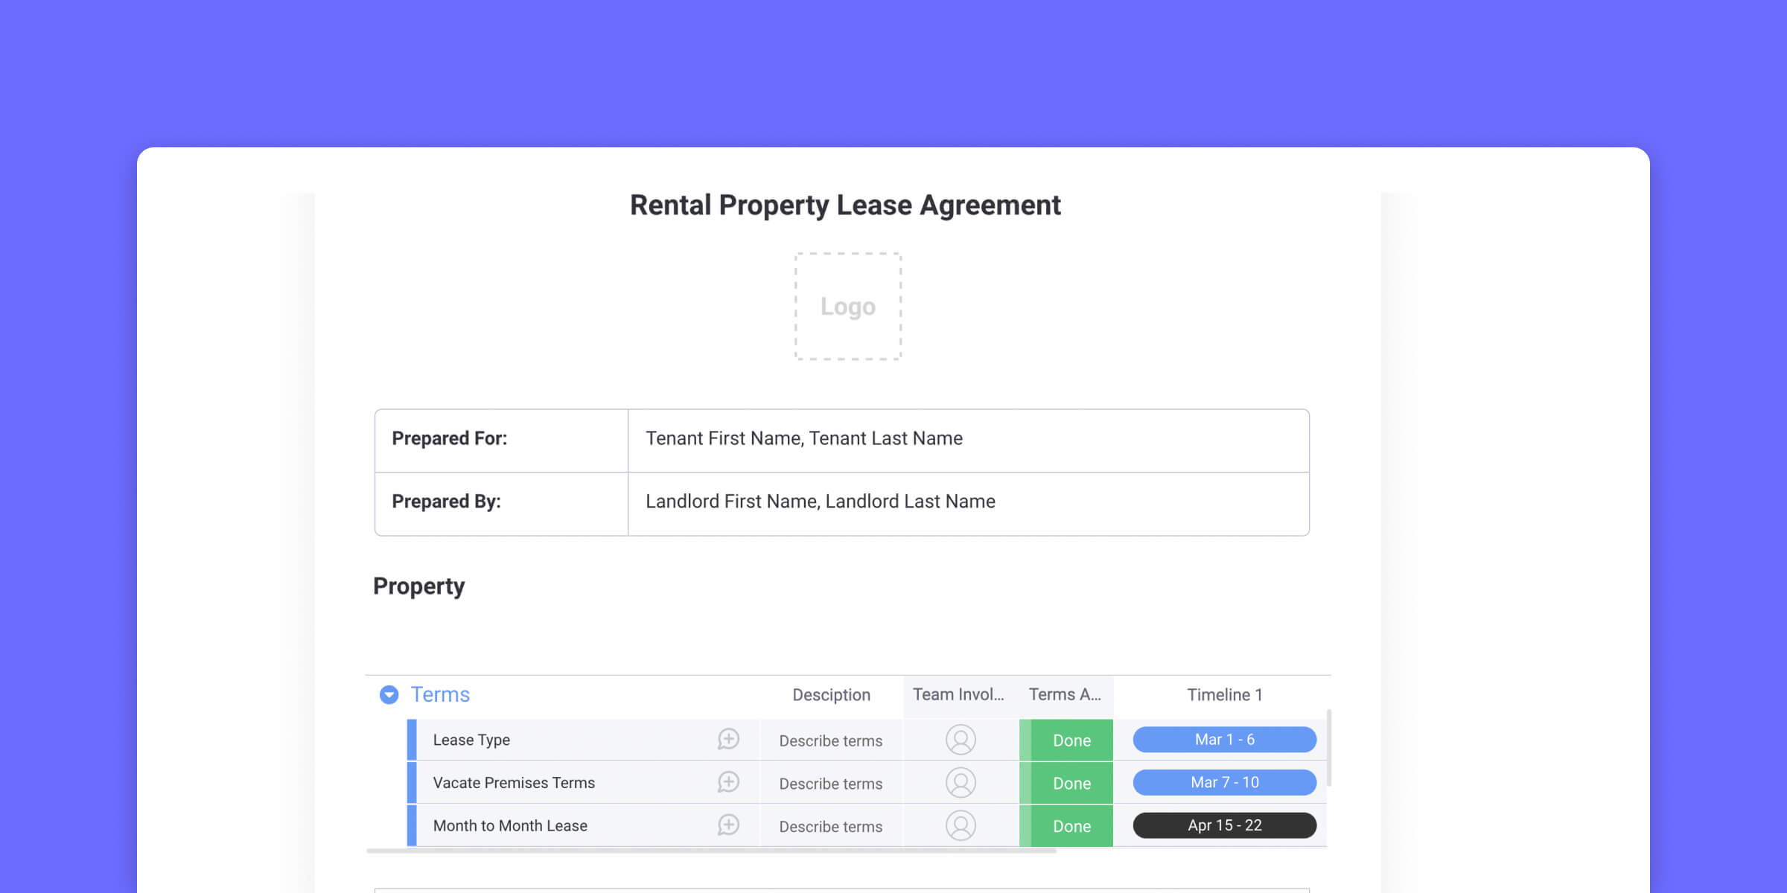The height and width of the screenshot is (893, 1787).
Task: Assign person in Lease Type row
Action: [961, 740]
